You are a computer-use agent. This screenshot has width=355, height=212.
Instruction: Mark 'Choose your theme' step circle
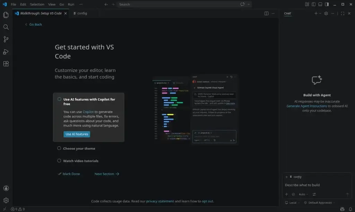point(59,148)
